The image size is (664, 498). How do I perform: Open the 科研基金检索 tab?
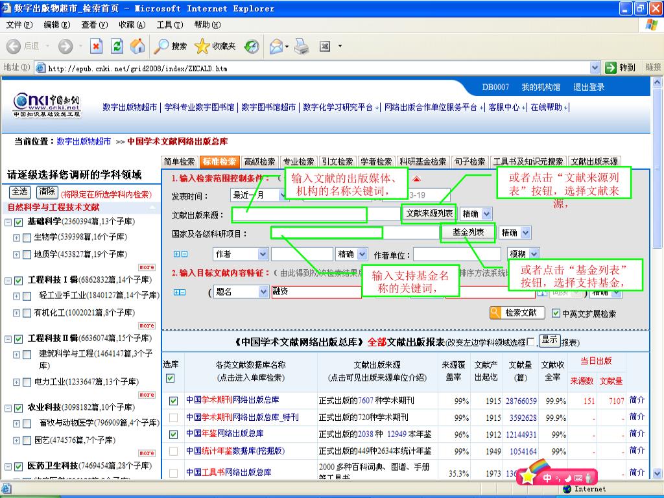pyautogui.click(x=423, y=161)
